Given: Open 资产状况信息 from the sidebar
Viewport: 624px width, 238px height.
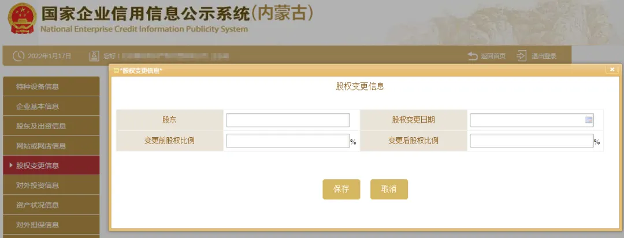Looking at the screenshot, I should point(38,205).
